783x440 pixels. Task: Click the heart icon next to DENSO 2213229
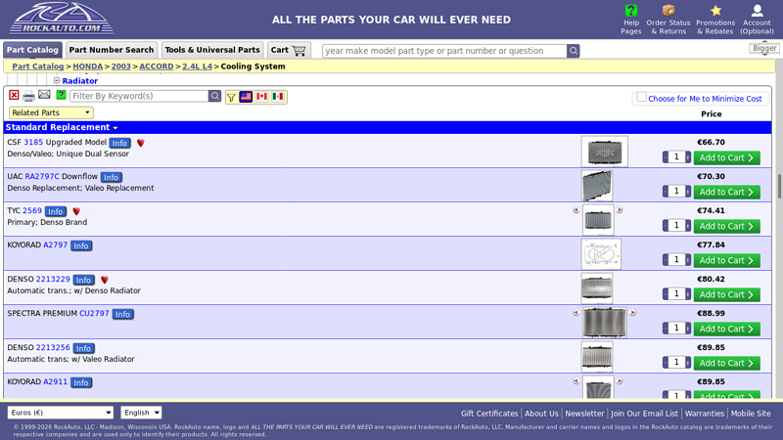click(105, 280)
